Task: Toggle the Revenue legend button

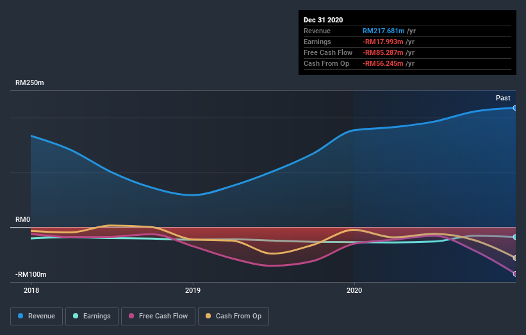Action: [x=37, y=316]
